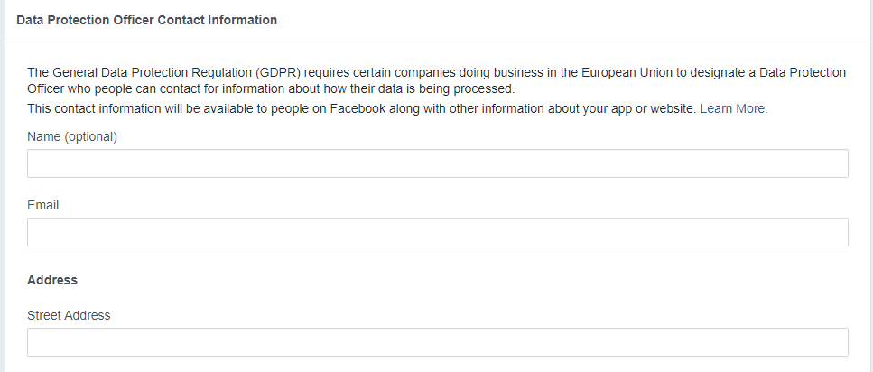The image size is (873, 372).
Task: Click the word "(optional)" next to Name
Action: [x=91, y=136]
